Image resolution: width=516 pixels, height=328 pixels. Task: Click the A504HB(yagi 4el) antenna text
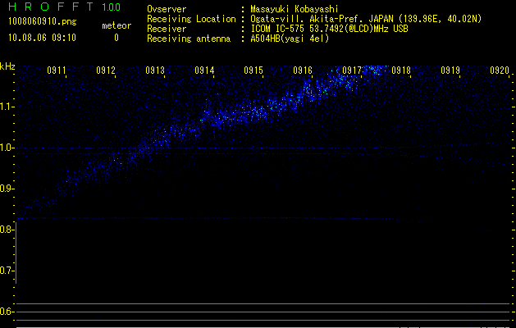point(290,39)
